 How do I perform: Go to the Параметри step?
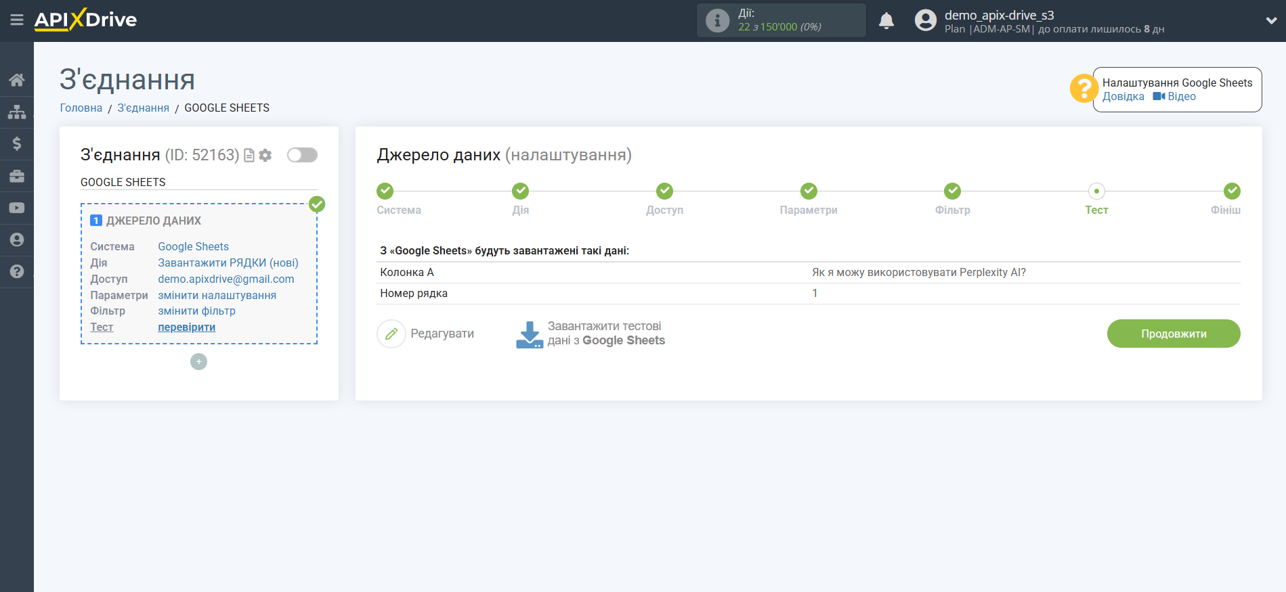click(x=808, y=191)
